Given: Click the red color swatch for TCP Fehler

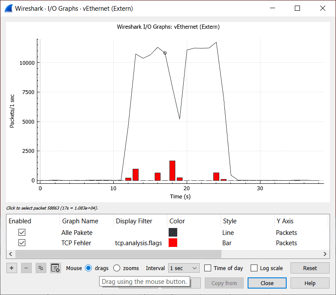Looking at the screenshot, I should 173,243.
